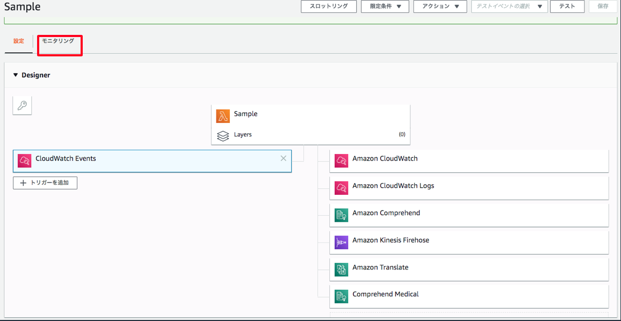Click the Amazon CloudWatch Logs icon
Screen dimensions: 621x321
[341, 188]
